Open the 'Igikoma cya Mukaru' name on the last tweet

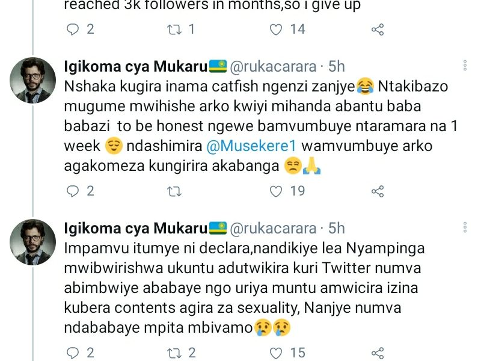pyautogui.click(x=136, y=228)
